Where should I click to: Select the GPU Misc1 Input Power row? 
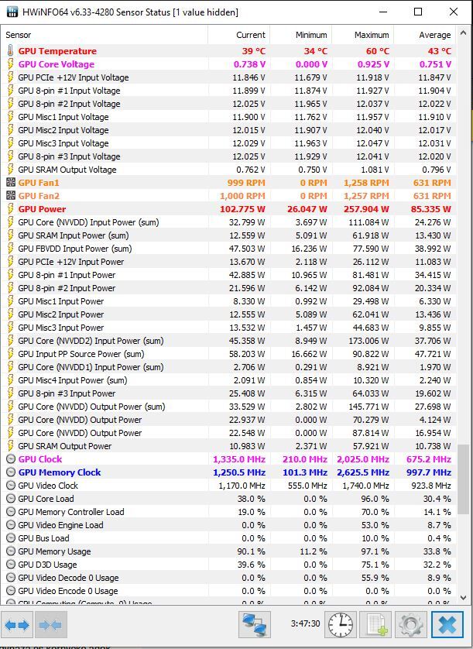[228, 301]
